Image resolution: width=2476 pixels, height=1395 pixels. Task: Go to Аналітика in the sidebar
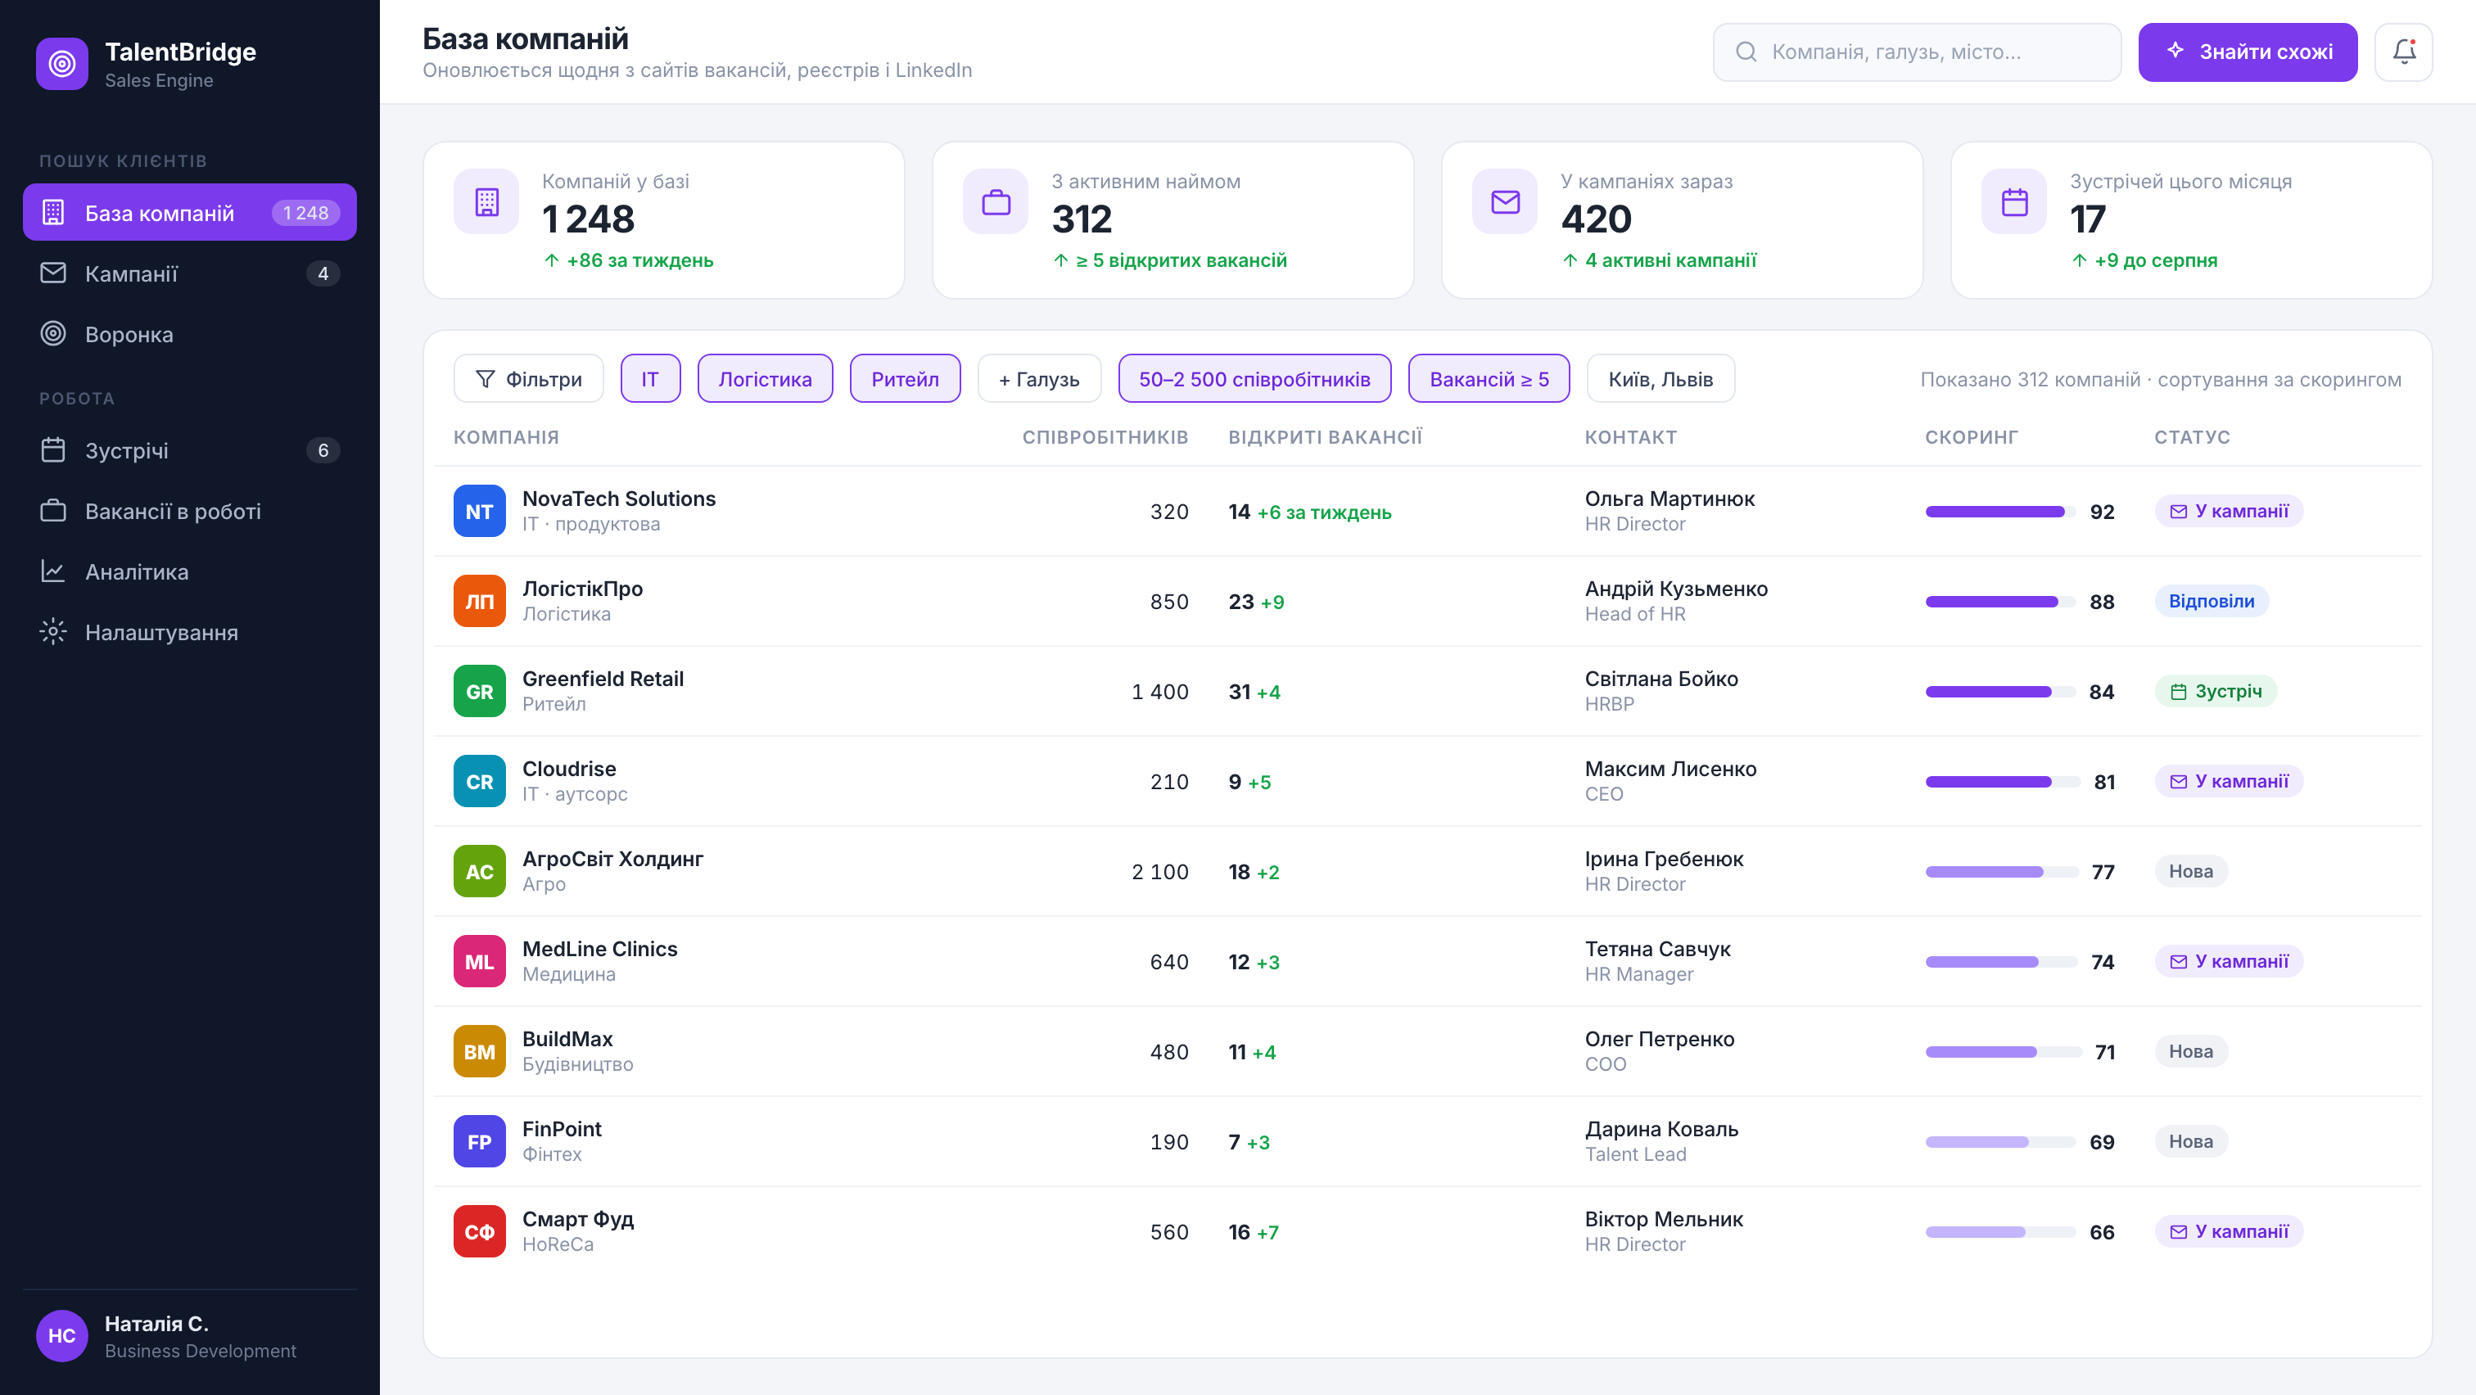[x=189, y=571]
